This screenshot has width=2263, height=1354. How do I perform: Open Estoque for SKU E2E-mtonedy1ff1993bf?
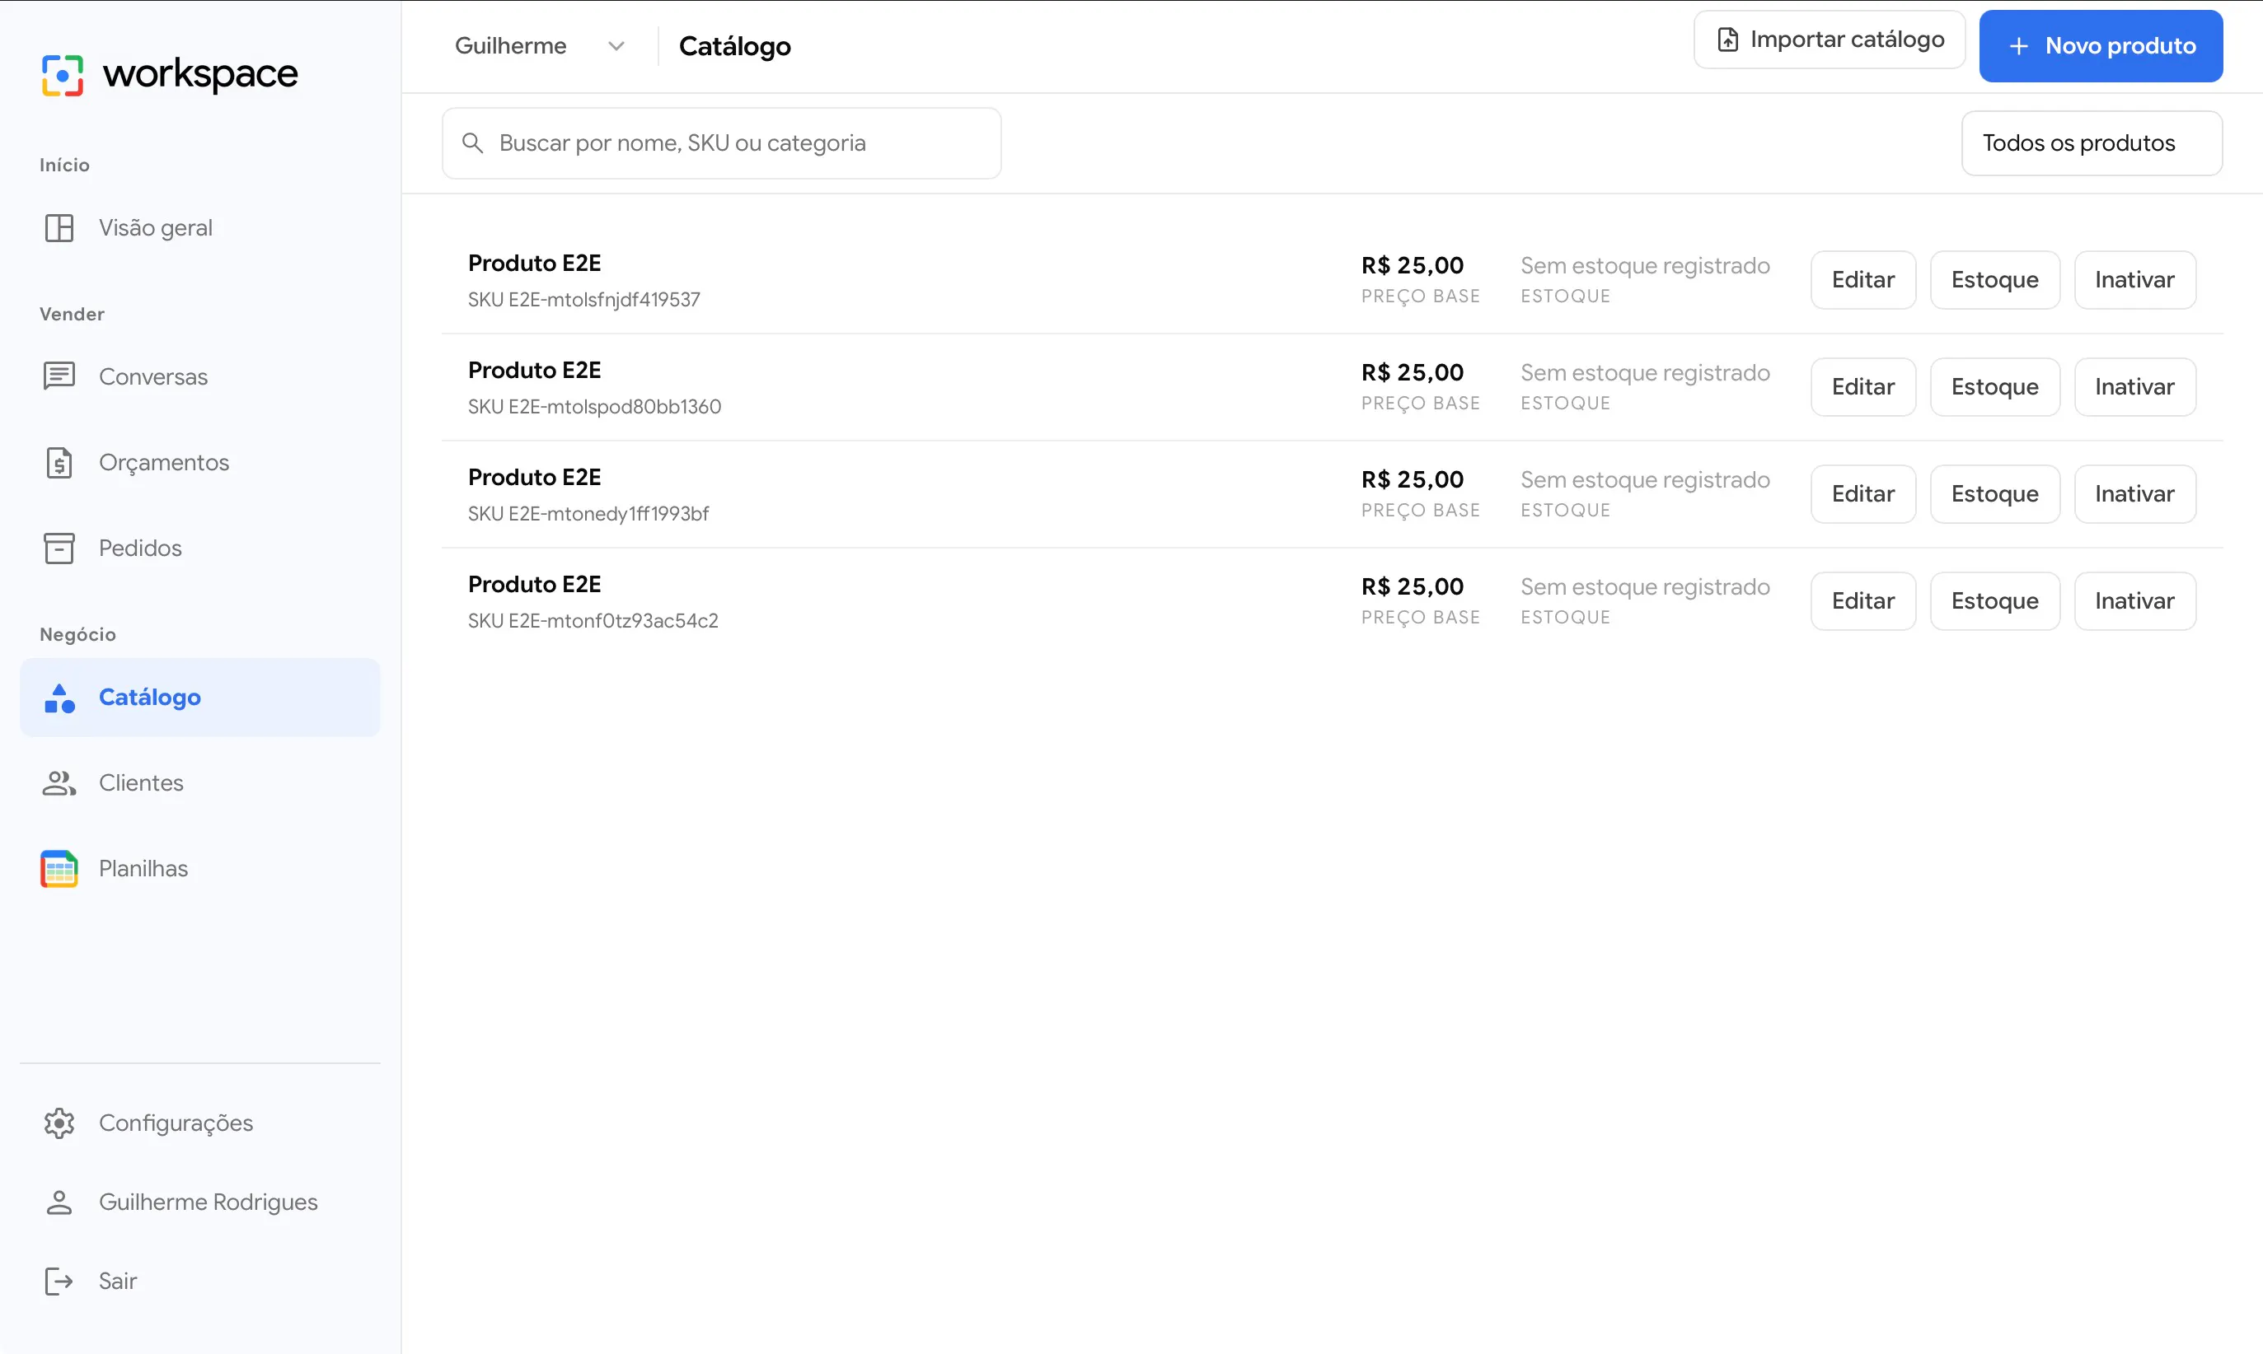pos(1994,494)
